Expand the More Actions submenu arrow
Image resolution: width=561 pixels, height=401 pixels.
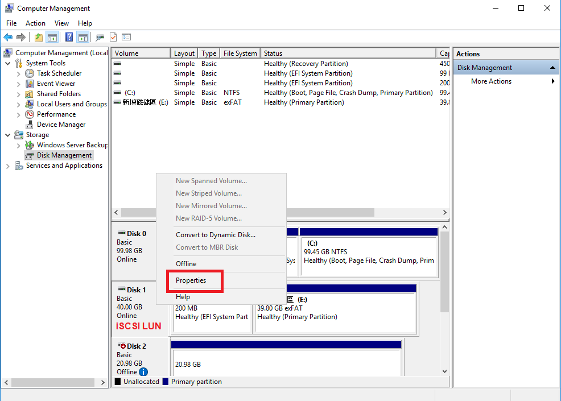tap(553, 81)
